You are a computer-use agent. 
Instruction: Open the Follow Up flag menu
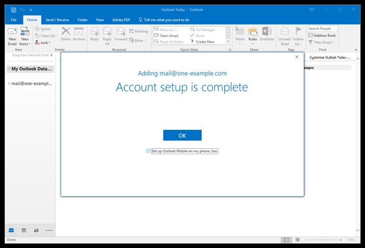point(298,36)
